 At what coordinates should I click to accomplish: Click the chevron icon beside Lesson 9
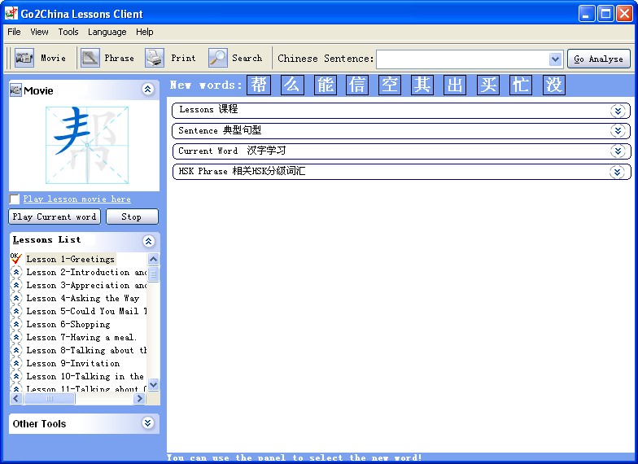click(16, 363)
